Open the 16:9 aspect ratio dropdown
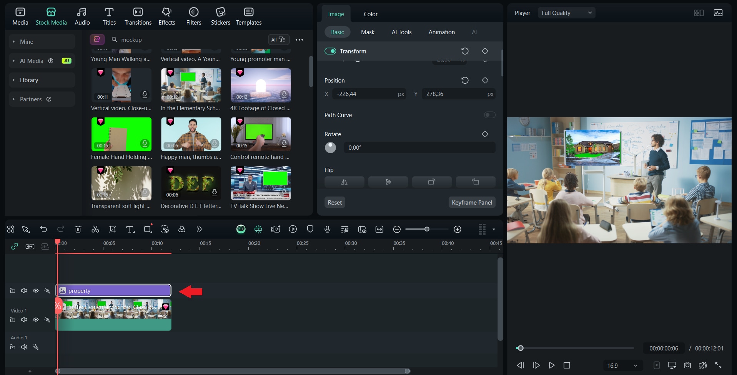This screenshot has height=375, width=737. 623,365
